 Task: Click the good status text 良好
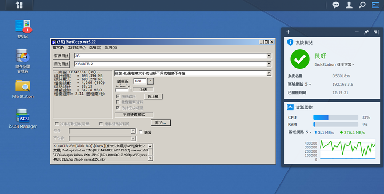coord(321,56)
